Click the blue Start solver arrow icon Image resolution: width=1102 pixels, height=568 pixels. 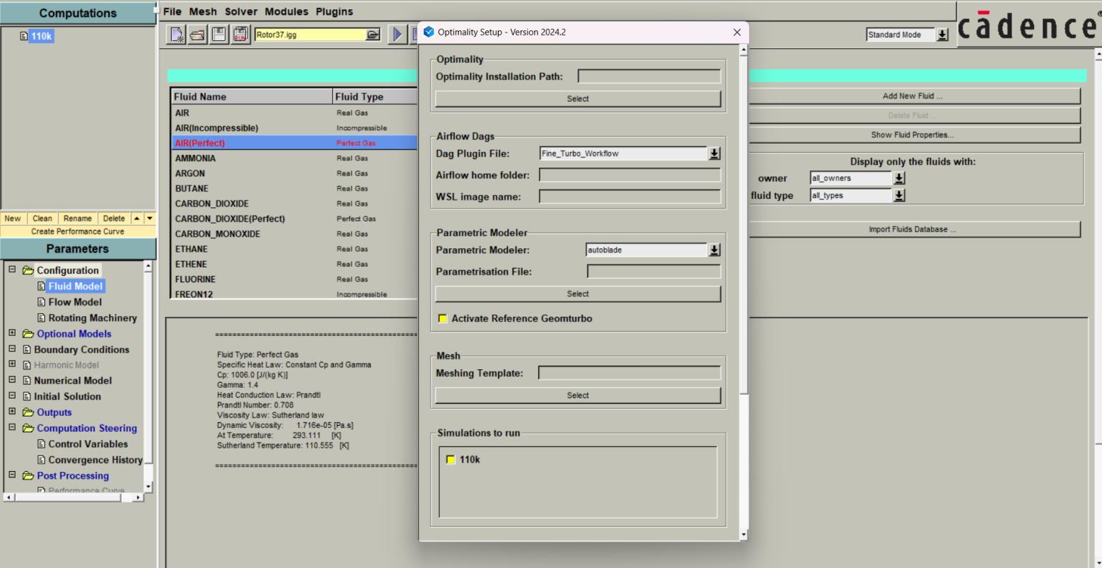(x=397, y=35)
